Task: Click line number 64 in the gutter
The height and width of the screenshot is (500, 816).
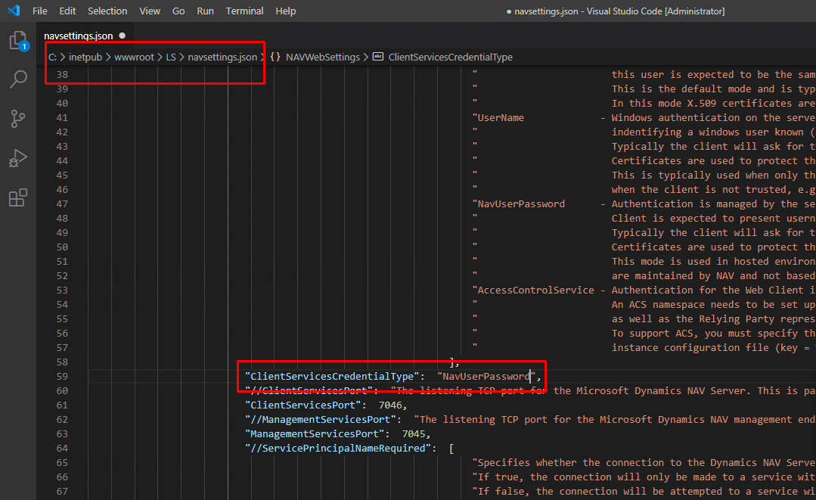Action: click(x=62, y=448)
